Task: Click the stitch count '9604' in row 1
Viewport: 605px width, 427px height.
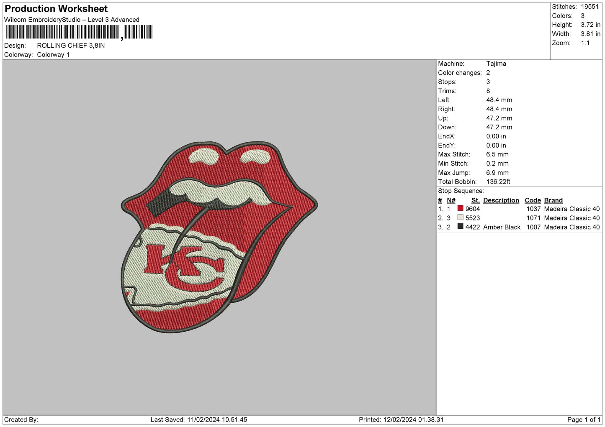Action: coord(472,209)
